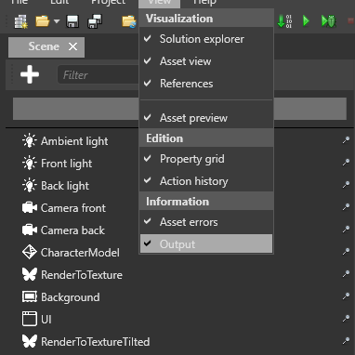Image resolution: width=355 pixels, height=355 pixels.
Task: Click the magnifier icon in the RenderToTexture row
Action: [346, 274]
